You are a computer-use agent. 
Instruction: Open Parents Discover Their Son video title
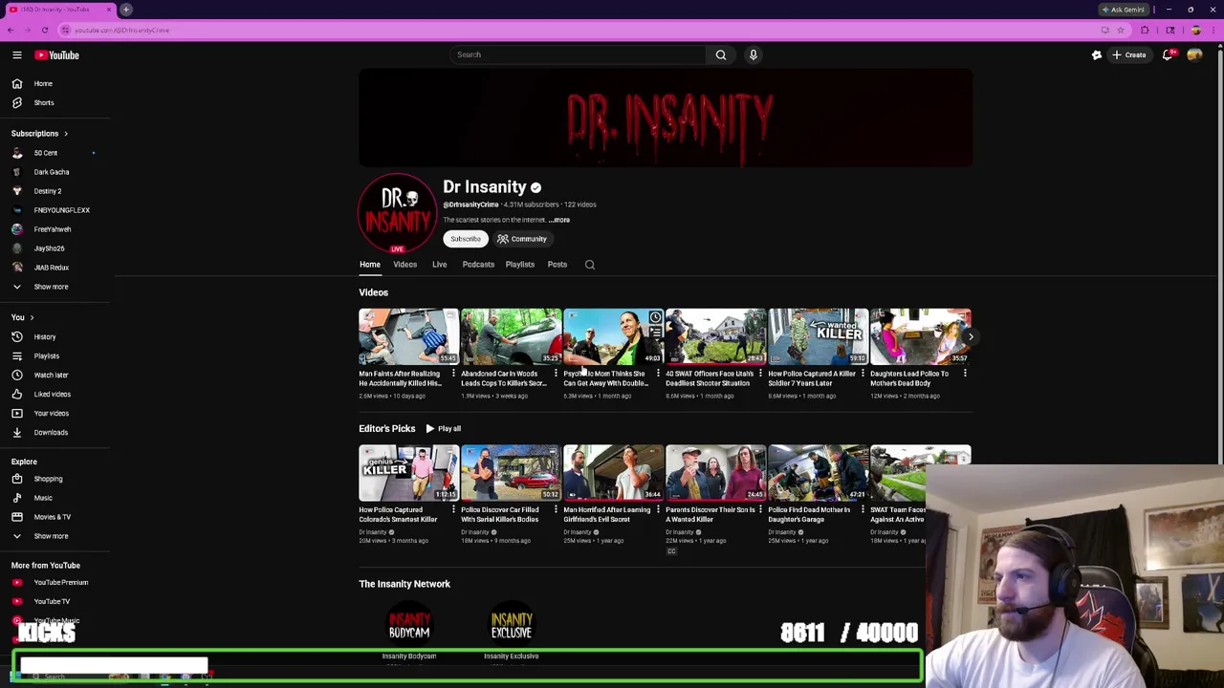click(709, 514)
